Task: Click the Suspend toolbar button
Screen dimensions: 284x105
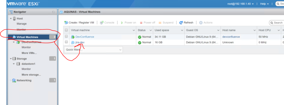Action: pyautogui.click(x=166, y=23)
